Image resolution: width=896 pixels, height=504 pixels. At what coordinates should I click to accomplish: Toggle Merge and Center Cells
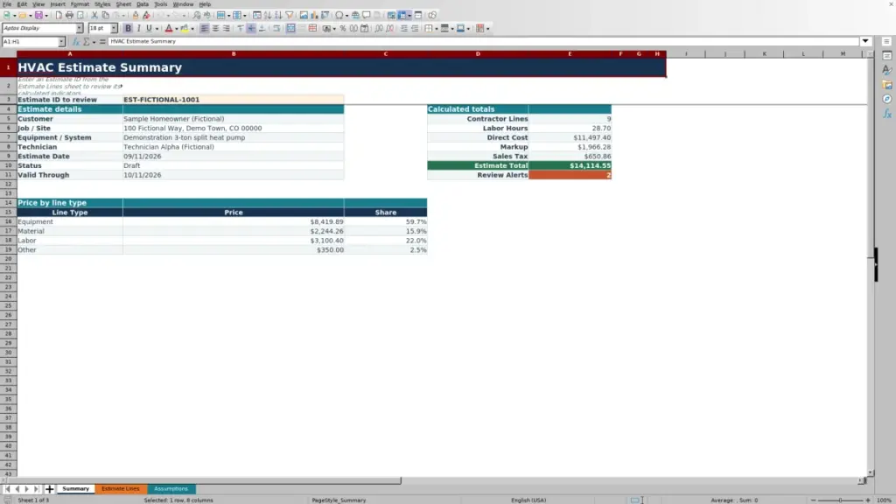click(290, 29)
